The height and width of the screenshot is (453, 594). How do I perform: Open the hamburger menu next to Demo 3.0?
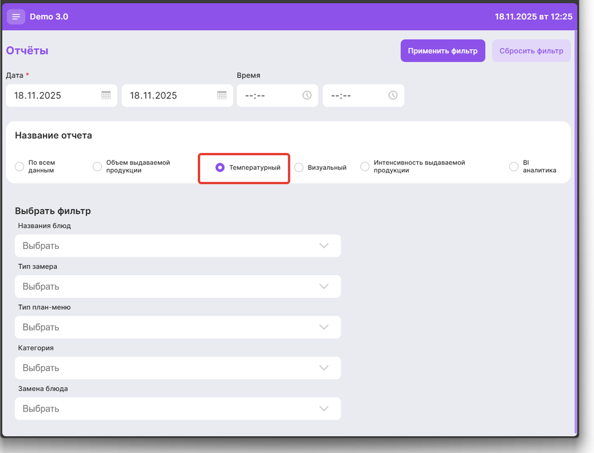[x=16, y=17]
